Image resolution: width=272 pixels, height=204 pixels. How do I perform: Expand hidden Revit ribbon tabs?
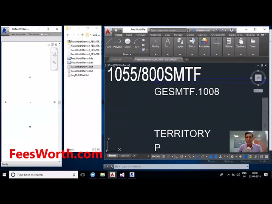pos(42,34)
